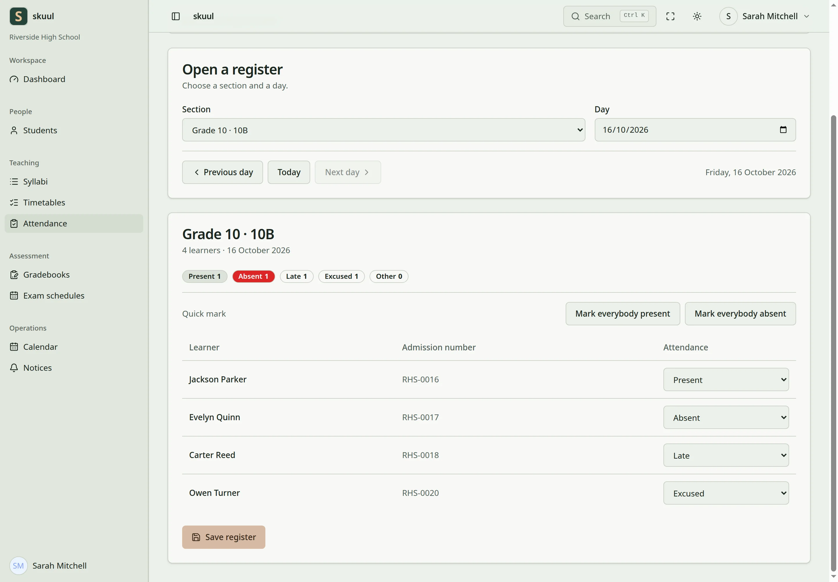Open Evelyn Quinn's attendance dropdown
The height and width of the screenshot is (582, 838).
click(x=726, y=417)
